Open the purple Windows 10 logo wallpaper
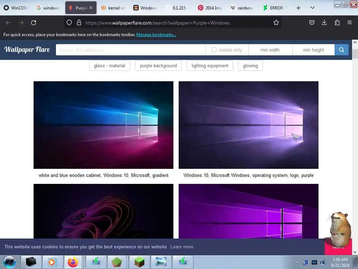Image resolution: width=358 pixels, height=269 pixels. coord(249,125)
